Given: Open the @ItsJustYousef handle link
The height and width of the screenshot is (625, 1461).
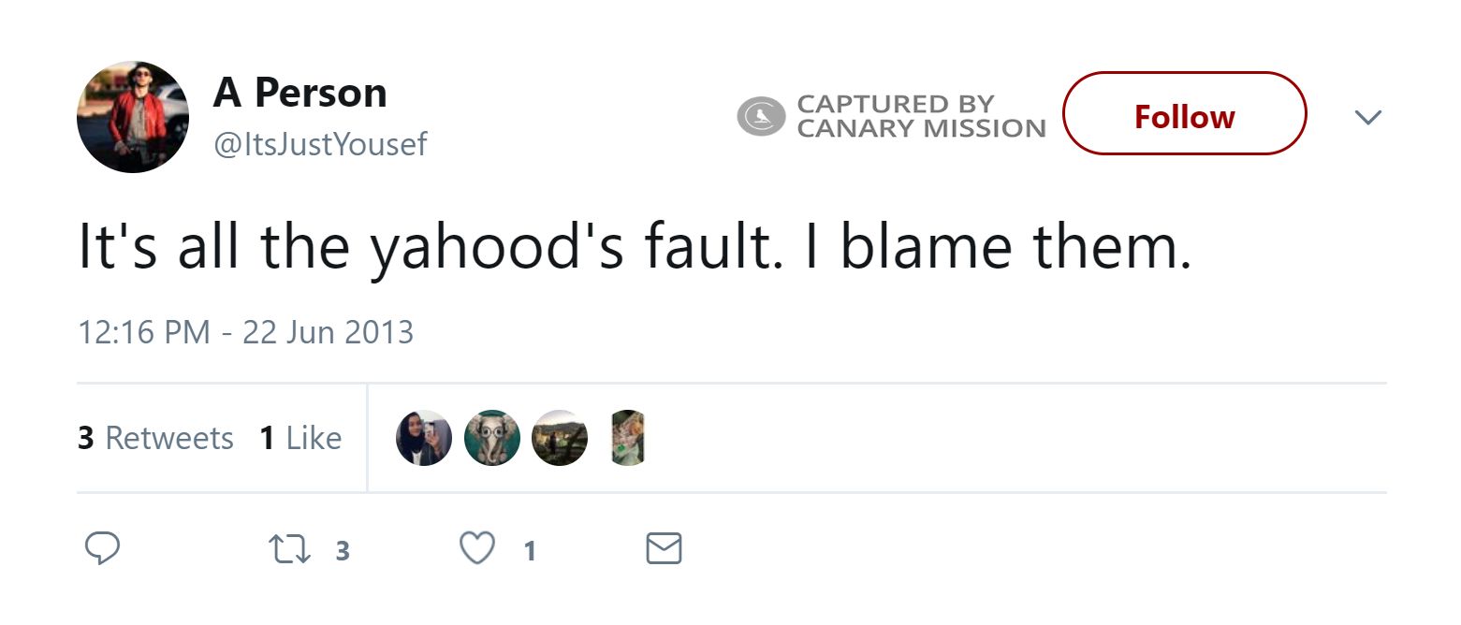Looking at the screenshot, I should pos(321,144).
